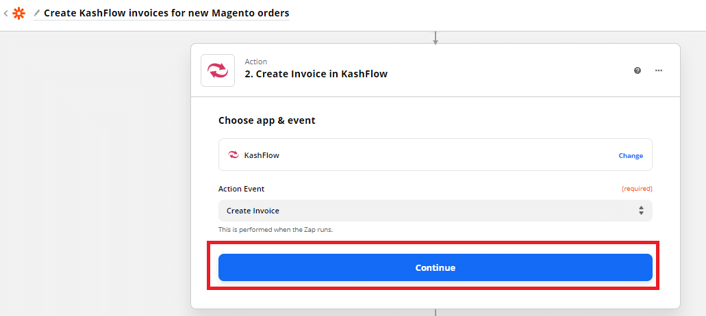
Task: Click the large KashFlow logo in step header
Action: [x=218, y=70]
